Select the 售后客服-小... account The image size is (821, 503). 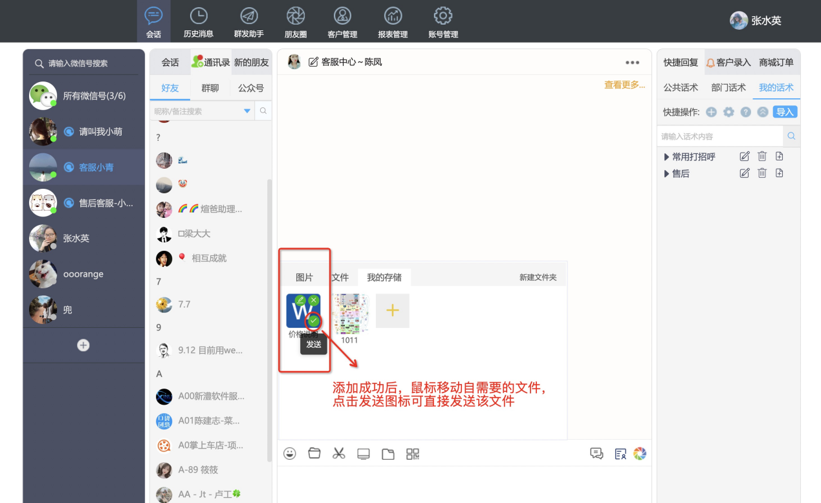84,203
